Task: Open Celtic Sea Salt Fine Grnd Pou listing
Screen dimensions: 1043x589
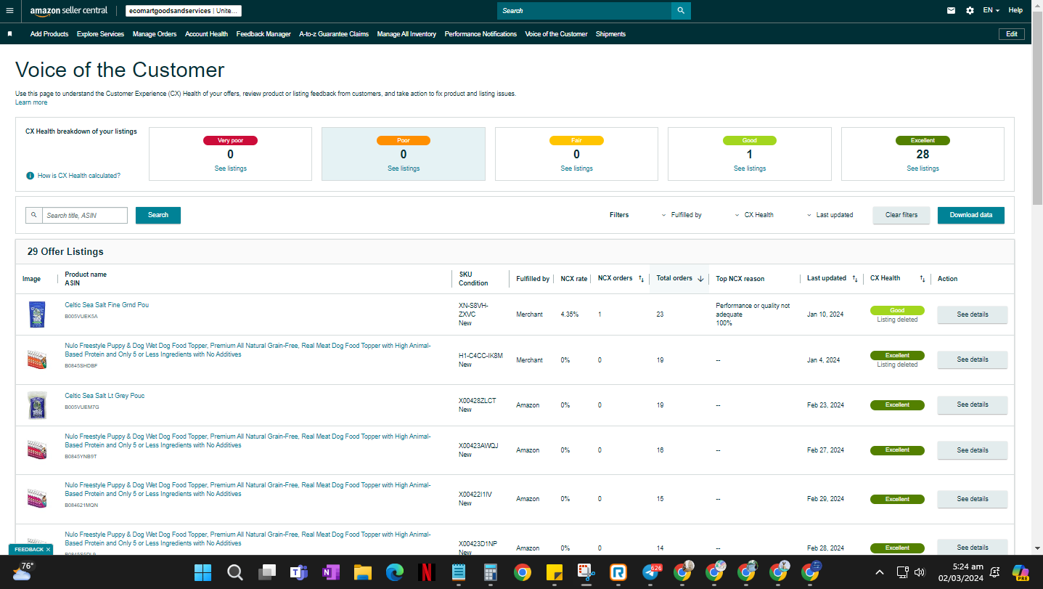Action: tap(107, 305)
